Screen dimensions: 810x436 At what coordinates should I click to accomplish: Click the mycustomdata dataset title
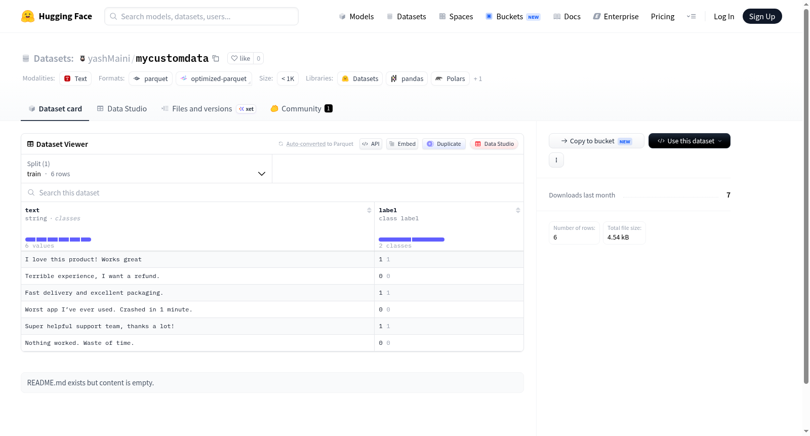172,58
